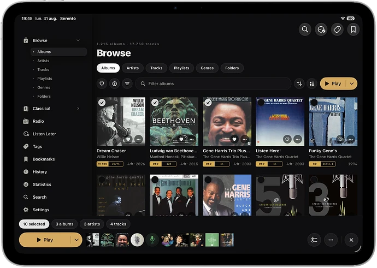Select the Stockfisch 5 album circle
This screenshot has width=377, height=268.
(x=261, y=180)
